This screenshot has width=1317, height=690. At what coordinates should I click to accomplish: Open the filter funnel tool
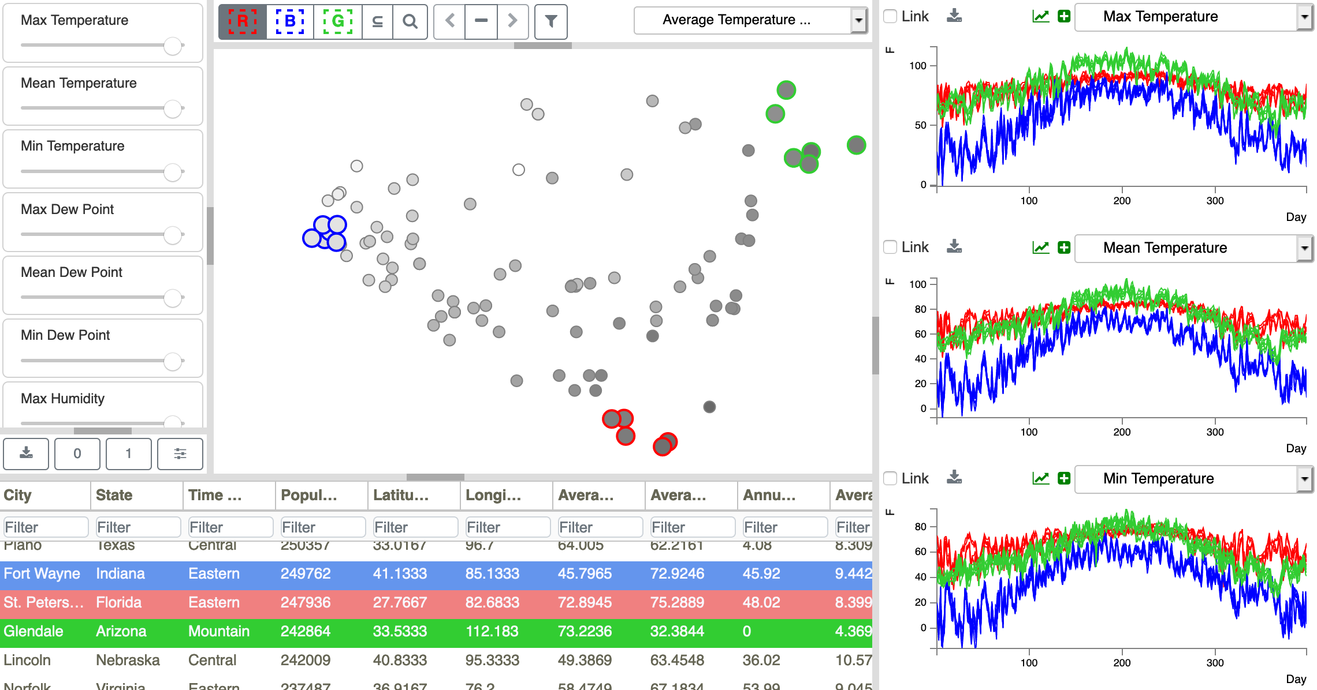click(x=551, y=21)
